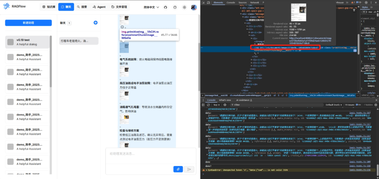Open the console drawer kebab menu
The width and height of the screenshot is (379, 179).
(203, 100)
